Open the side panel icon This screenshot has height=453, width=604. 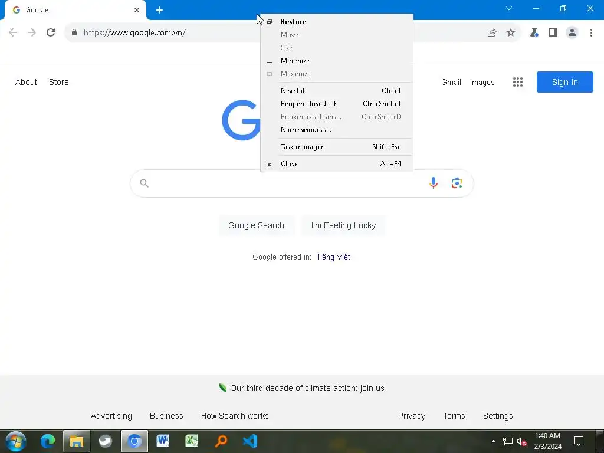pyautogui.click(x=553, y=33)
